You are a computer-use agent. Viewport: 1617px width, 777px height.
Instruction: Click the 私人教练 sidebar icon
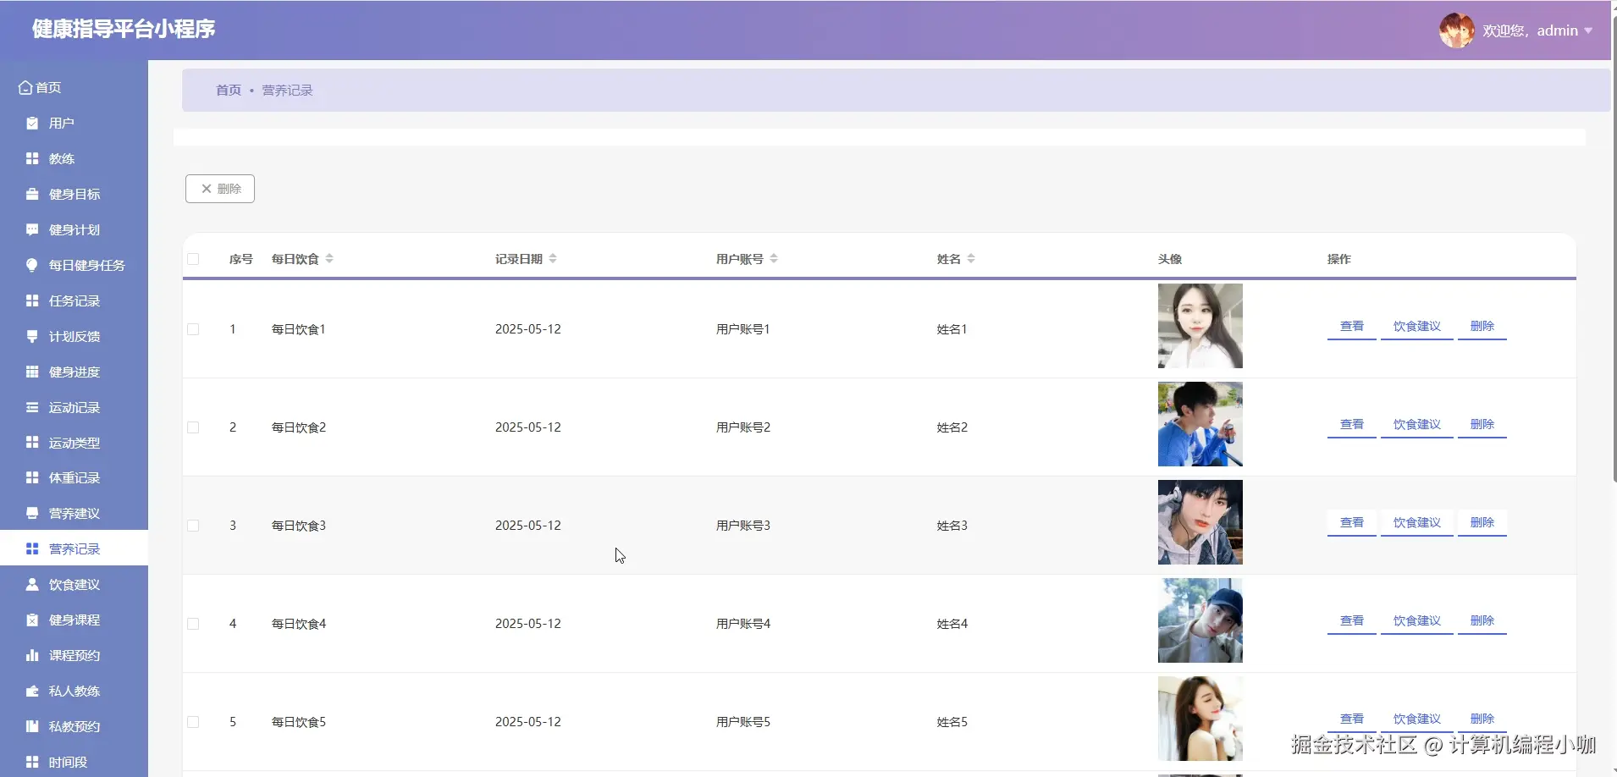click(32, 692)
